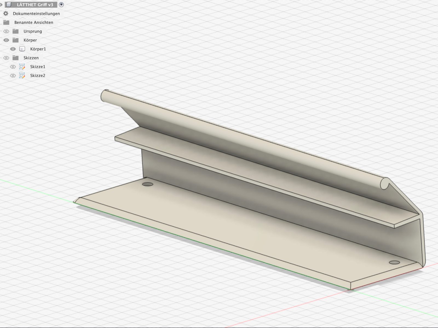Viewport: 438px width, 328px height.
Task: Select the "Skizze2" sketch label
Action: pyautogui.click(x=38, y=75)
